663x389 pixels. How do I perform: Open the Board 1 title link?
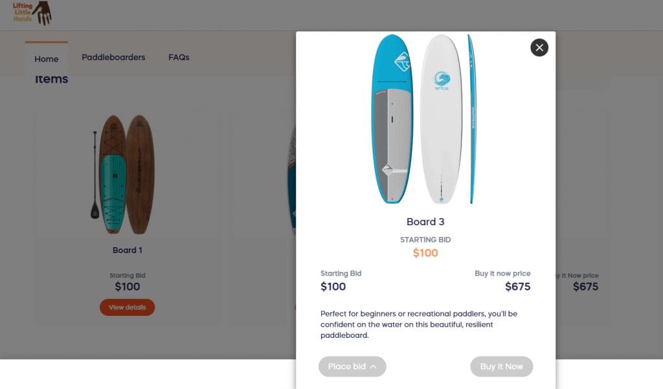127,250
